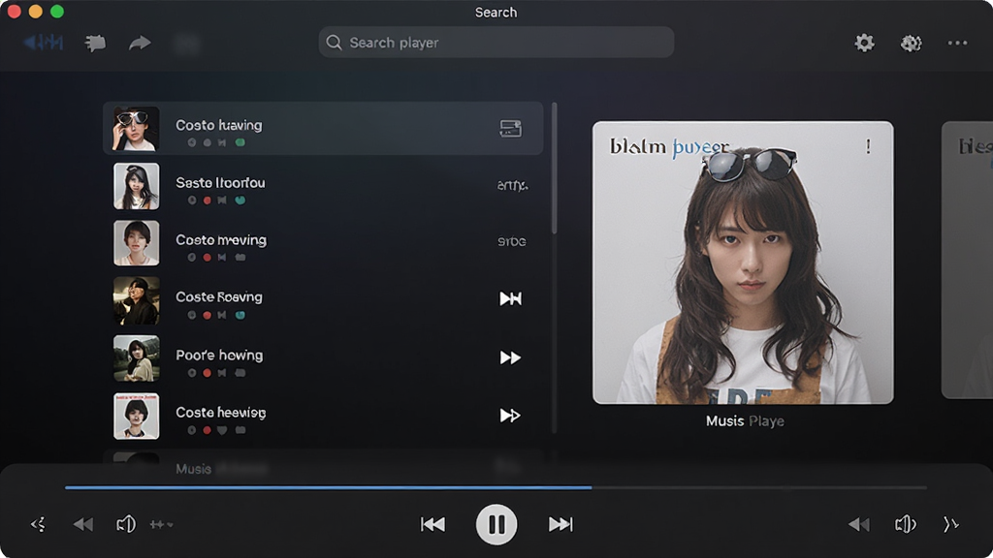This screenshot has height=558, width=993.
Task: Click speaker volume icon at bottom left
Action: tap(126, 524)
